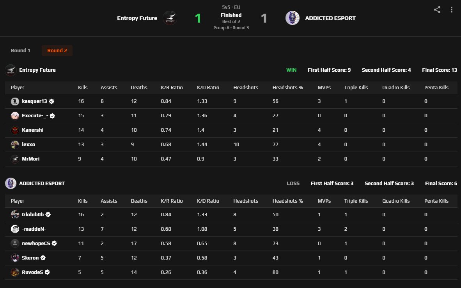Open Globib0b player profile link
The width and height of the screenshot is (461, 288).
point(33,214)
